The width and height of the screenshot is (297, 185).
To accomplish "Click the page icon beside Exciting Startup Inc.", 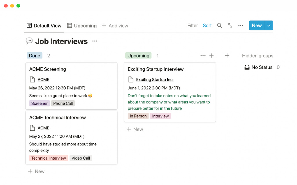I will pyautogui.click(x=131, y=79).
